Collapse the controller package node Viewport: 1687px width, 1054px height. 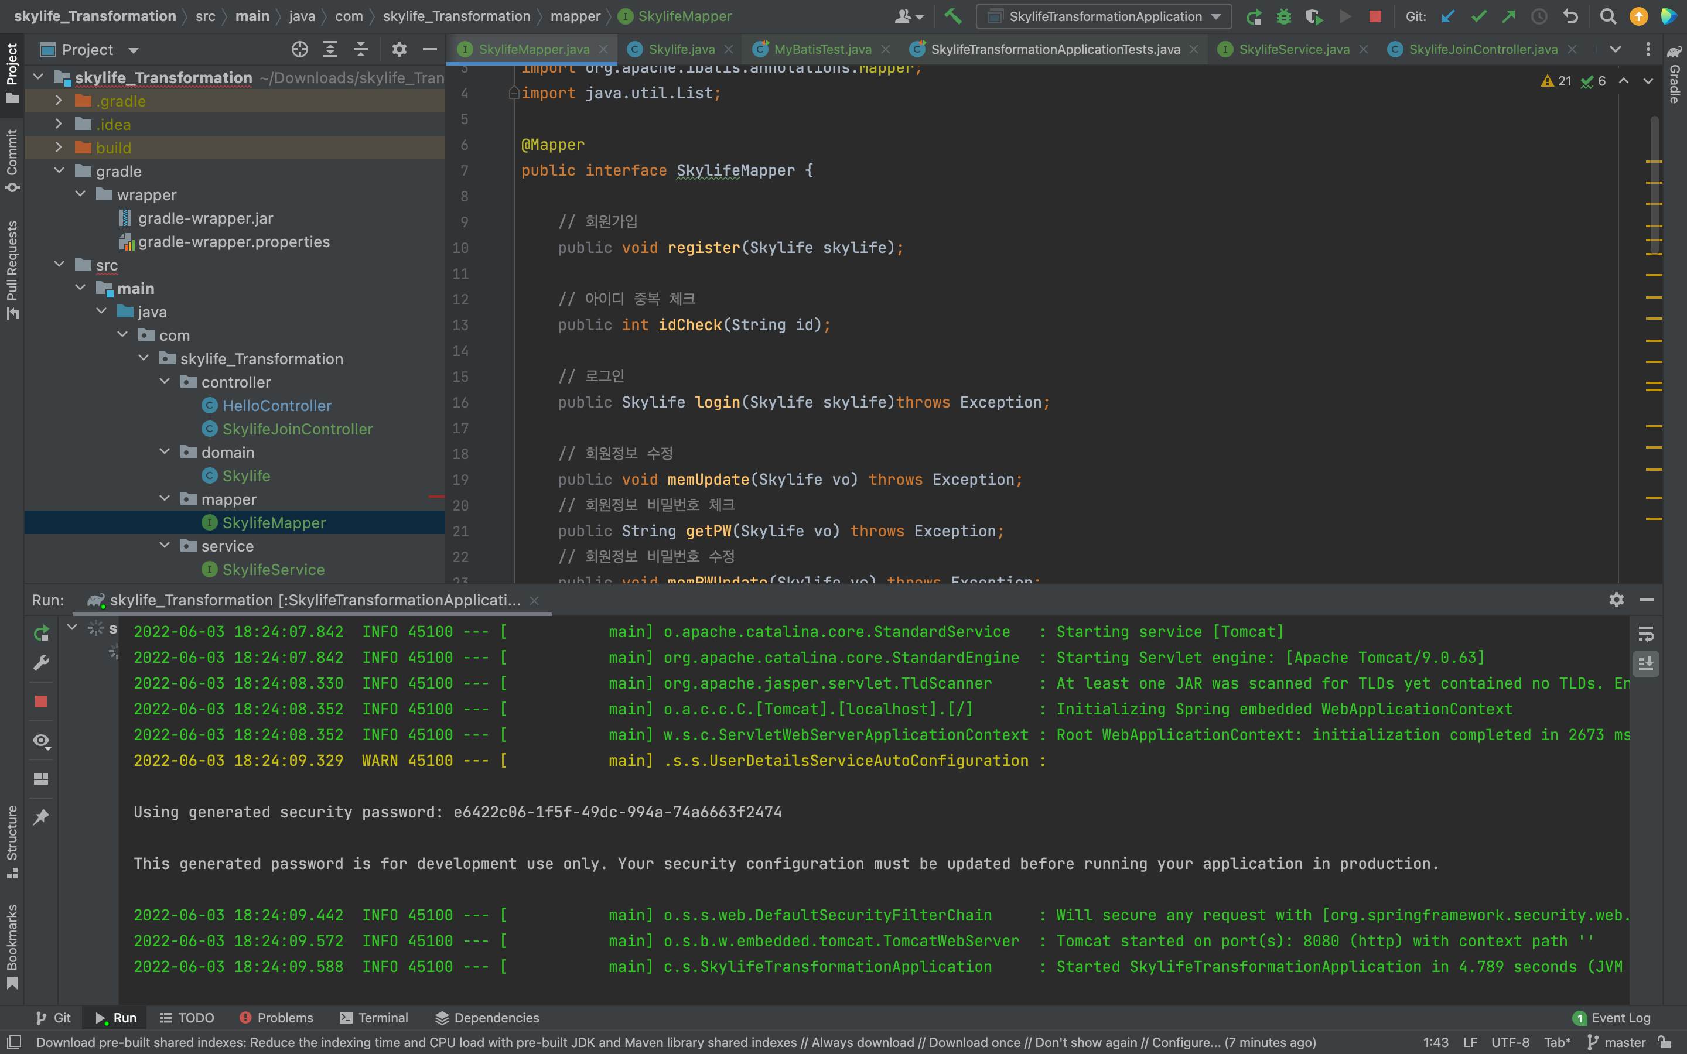tap(165, 381)
